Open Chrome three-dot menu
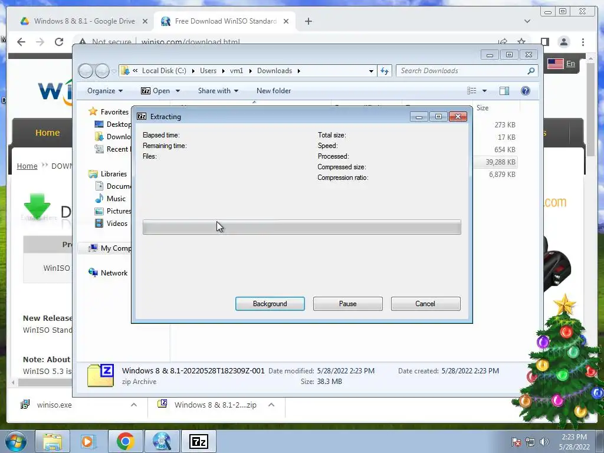Viewport: 604px width, 453px height. pos(583,42)
